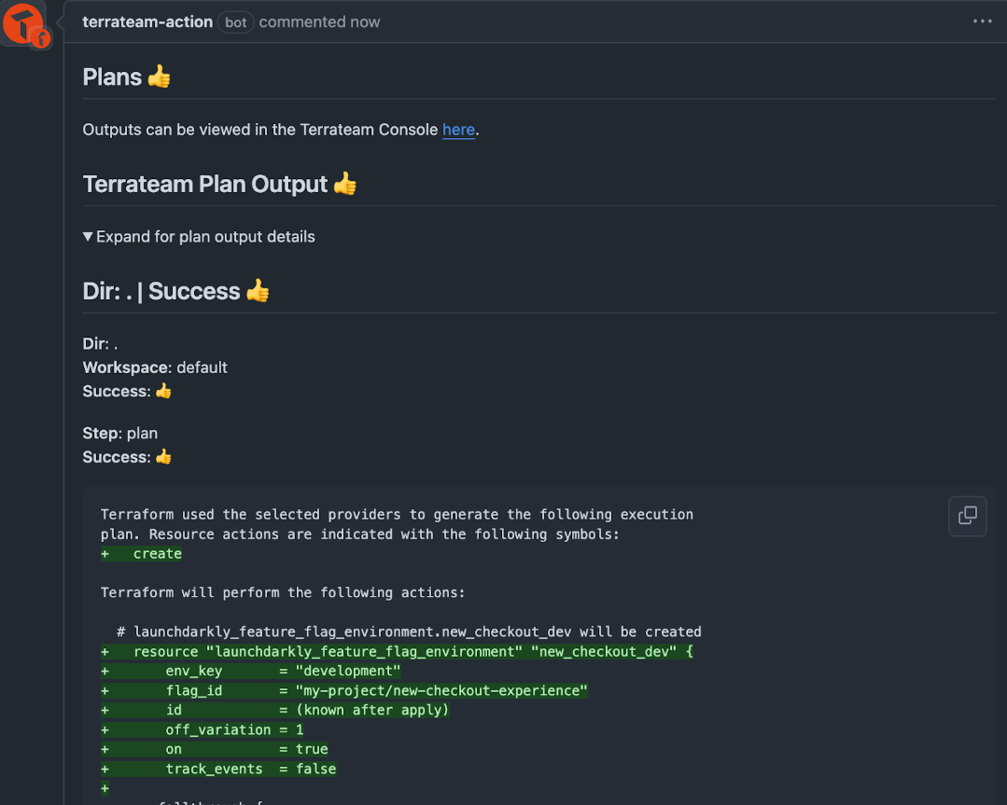Collapse the plan output details triangle
Screen dimensions: 1007x805
(88, 236)
